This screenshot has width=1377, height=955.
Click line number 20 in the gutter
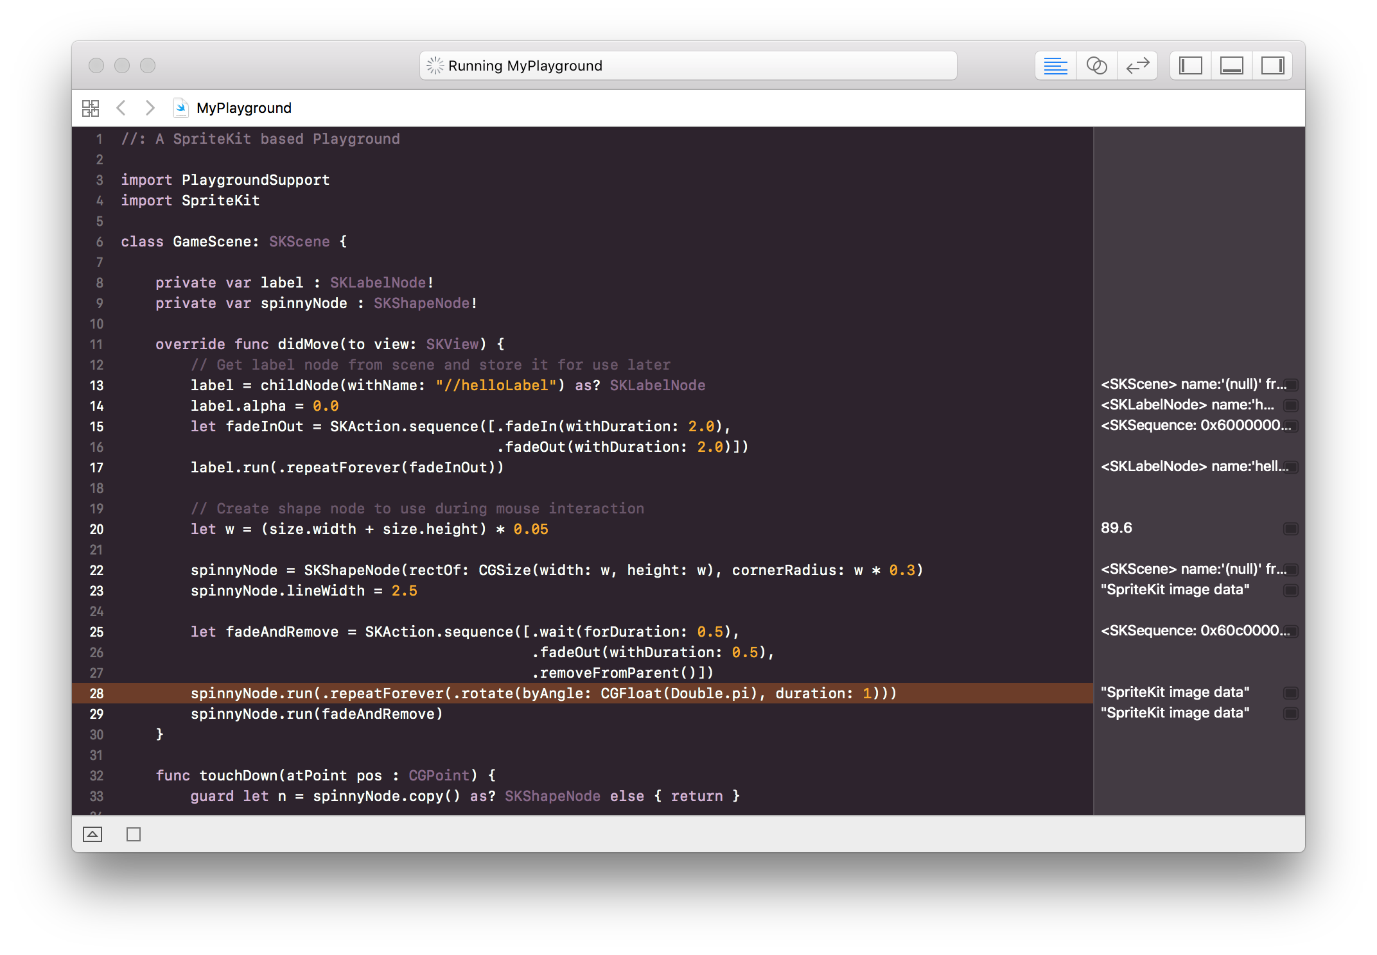(96, 529)
